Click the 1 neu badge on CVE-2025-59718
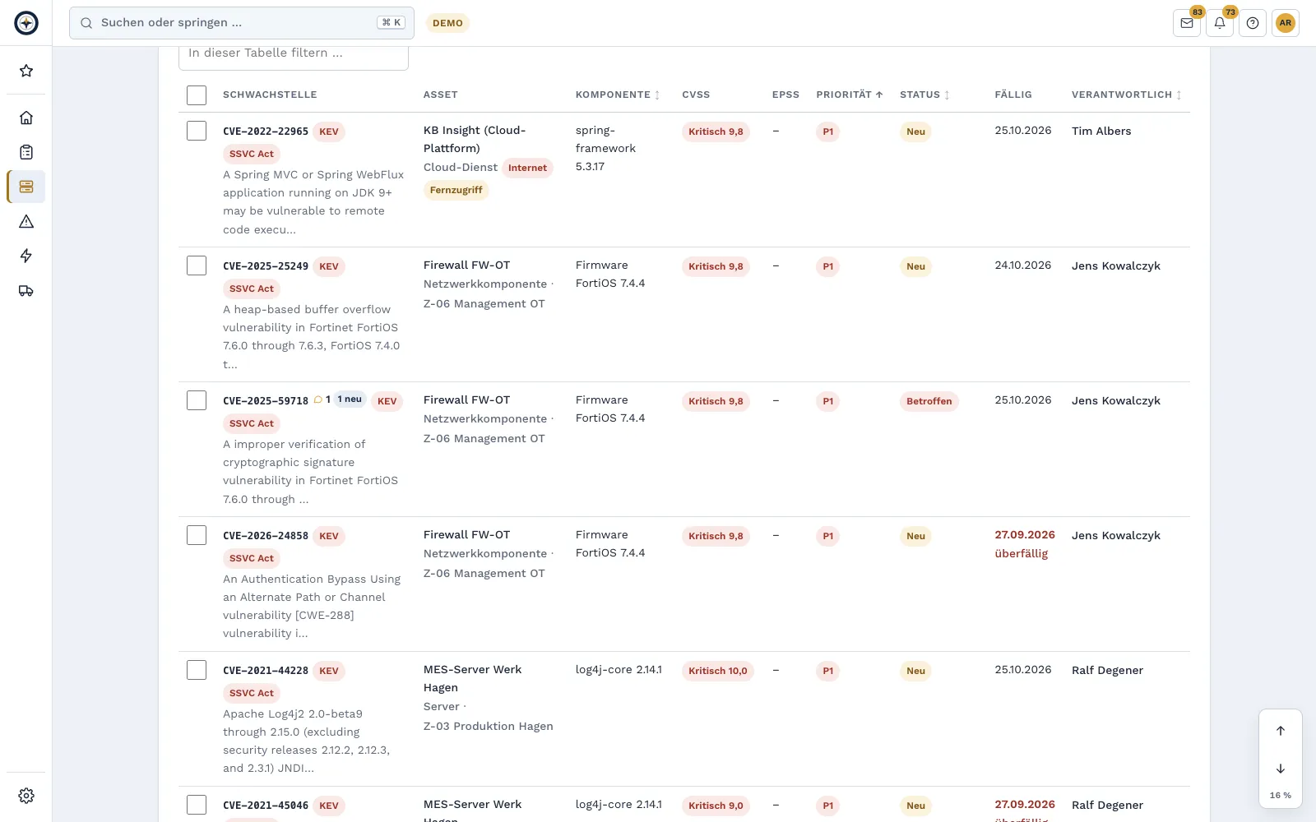 click(x=350, y=399)
